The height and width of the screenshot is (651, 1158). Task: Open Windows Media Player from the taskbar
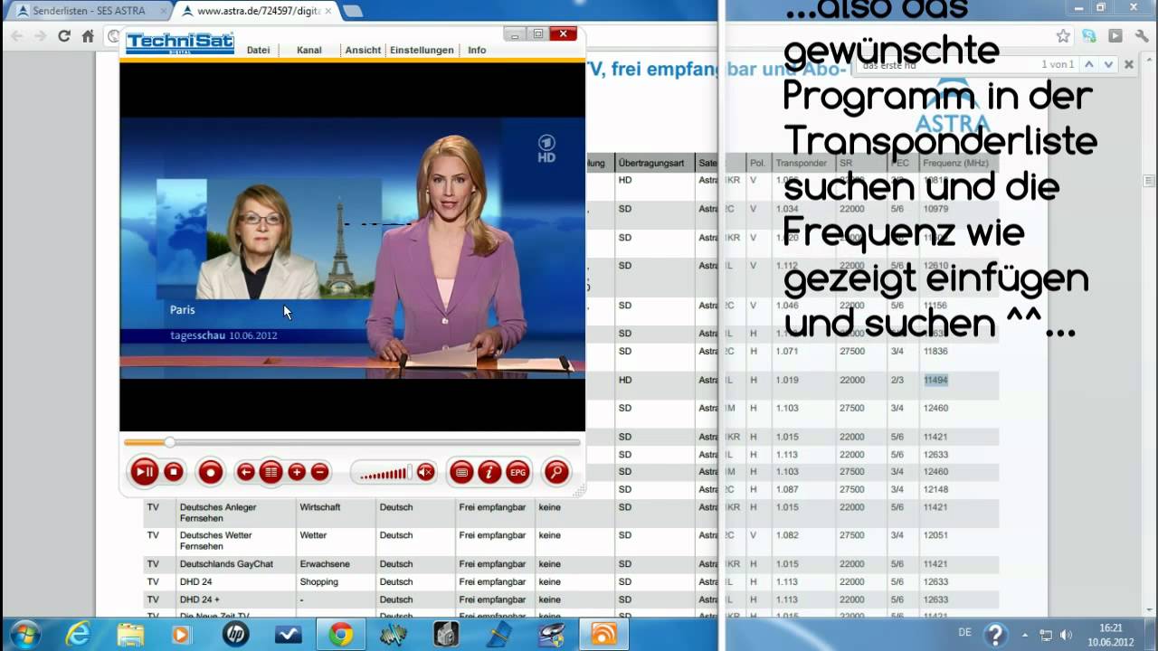(x=182, y=635)
